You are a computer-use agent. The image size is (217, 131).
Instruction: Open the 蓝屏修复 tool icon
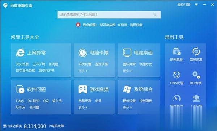pos(196,51)
